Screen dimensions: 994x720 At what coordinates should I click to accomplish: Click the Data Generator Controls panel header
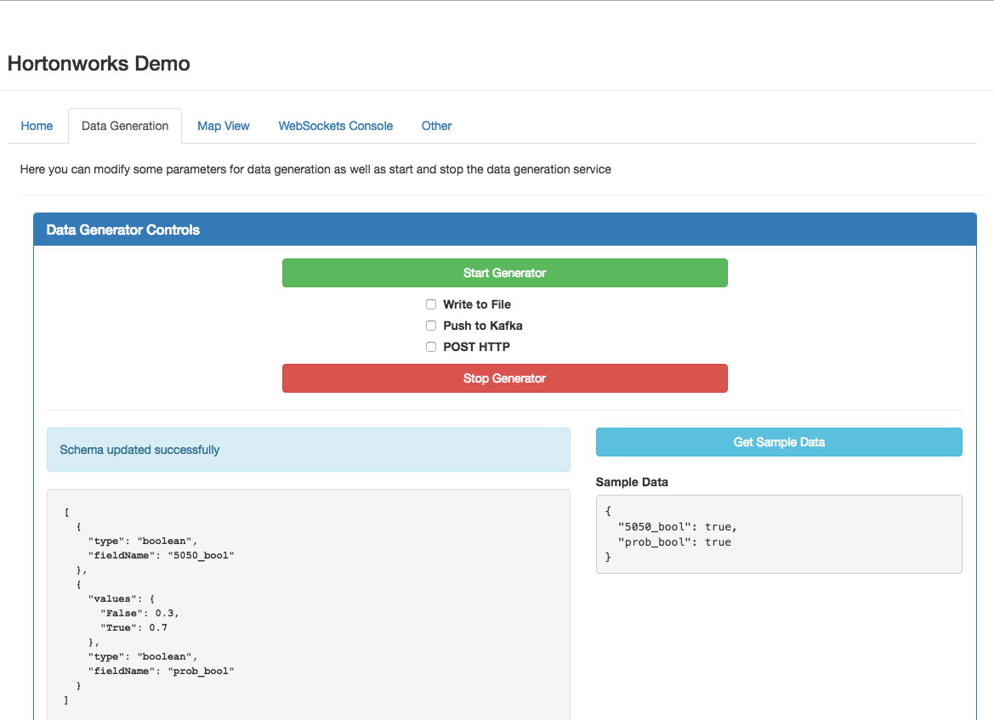(x=504, y=230)
